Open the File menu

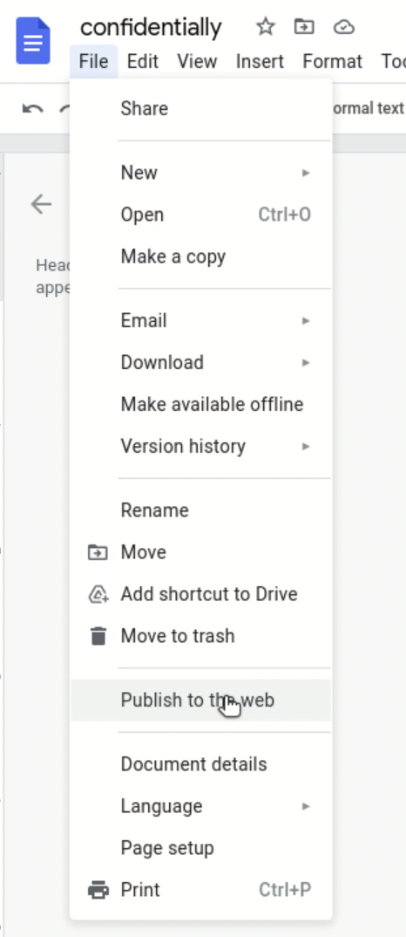click(x=94, y=62)
